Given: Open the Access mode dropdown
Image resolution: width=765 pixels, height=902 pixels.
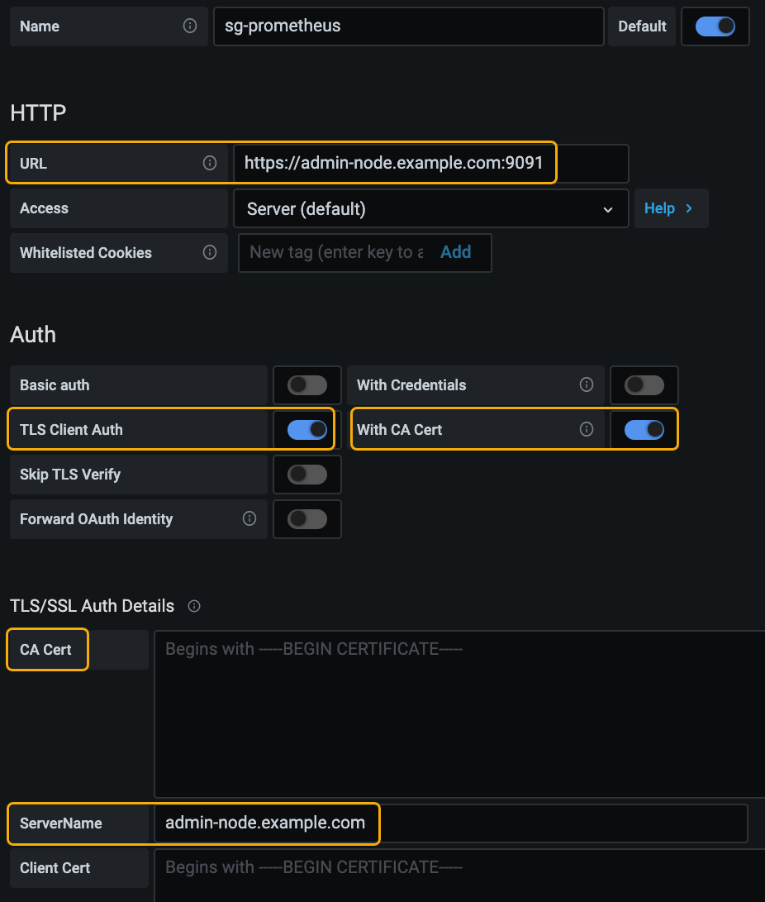Looking at the screenshot, I should 430,208.
